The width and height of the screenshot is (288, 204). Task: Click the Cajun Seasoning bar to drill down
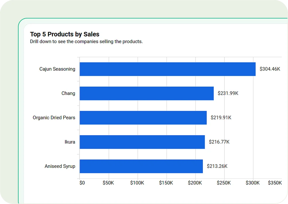[168, 69]
